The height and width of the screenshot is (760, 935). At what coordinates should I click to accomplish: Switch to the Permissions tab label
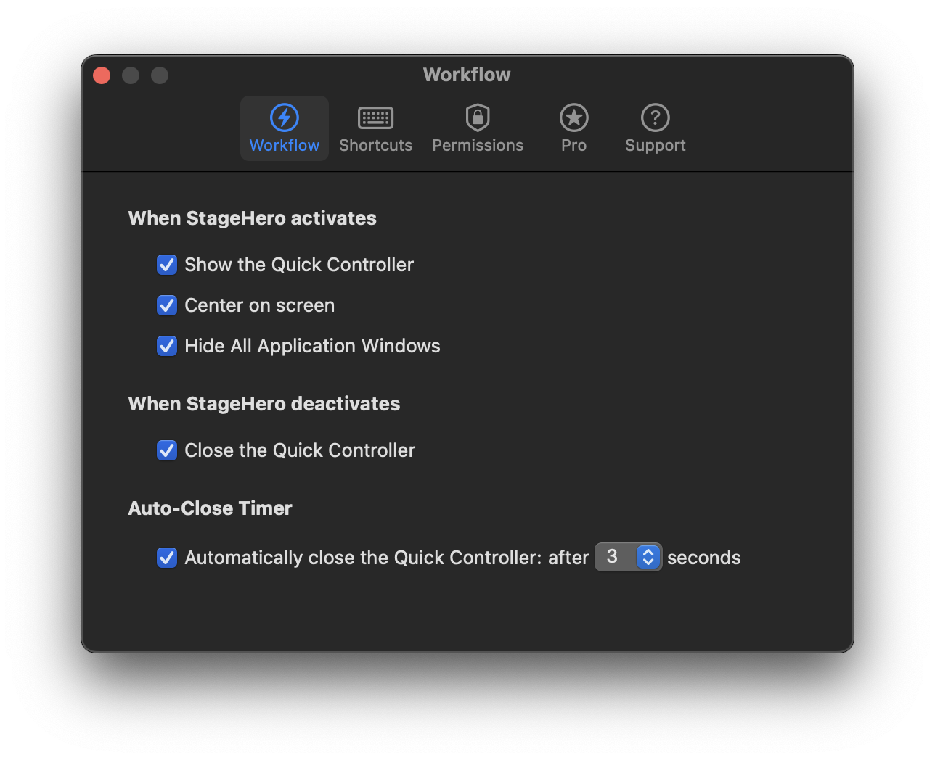pos(478,145)
